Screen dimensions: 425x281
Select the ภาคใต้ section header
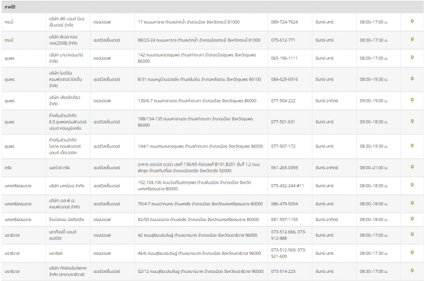(x=212, y=8)
